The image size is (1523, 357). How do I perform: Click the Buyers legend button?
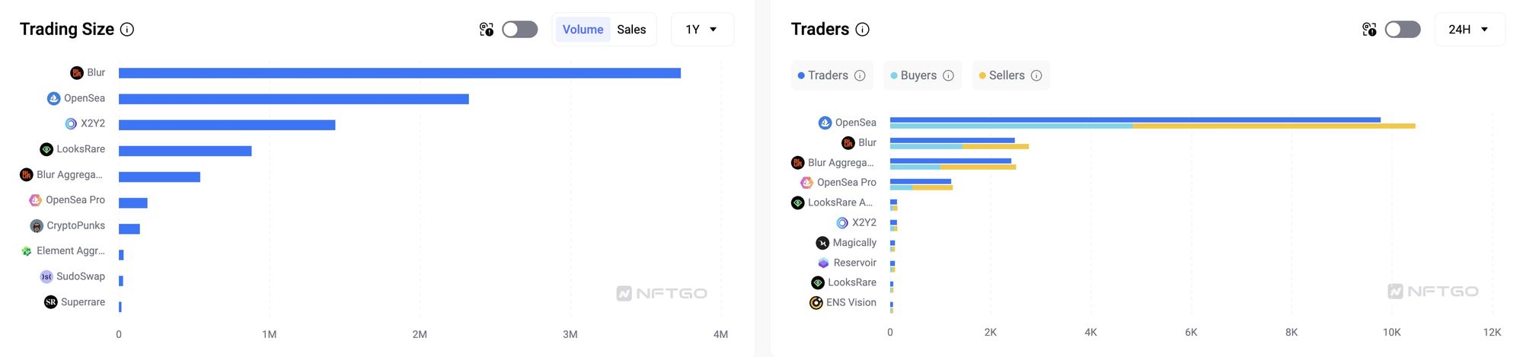(921, 75)
